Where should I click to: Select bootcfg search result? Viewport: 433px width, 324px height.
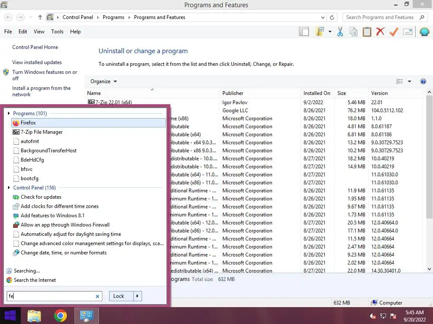point(88,178)
